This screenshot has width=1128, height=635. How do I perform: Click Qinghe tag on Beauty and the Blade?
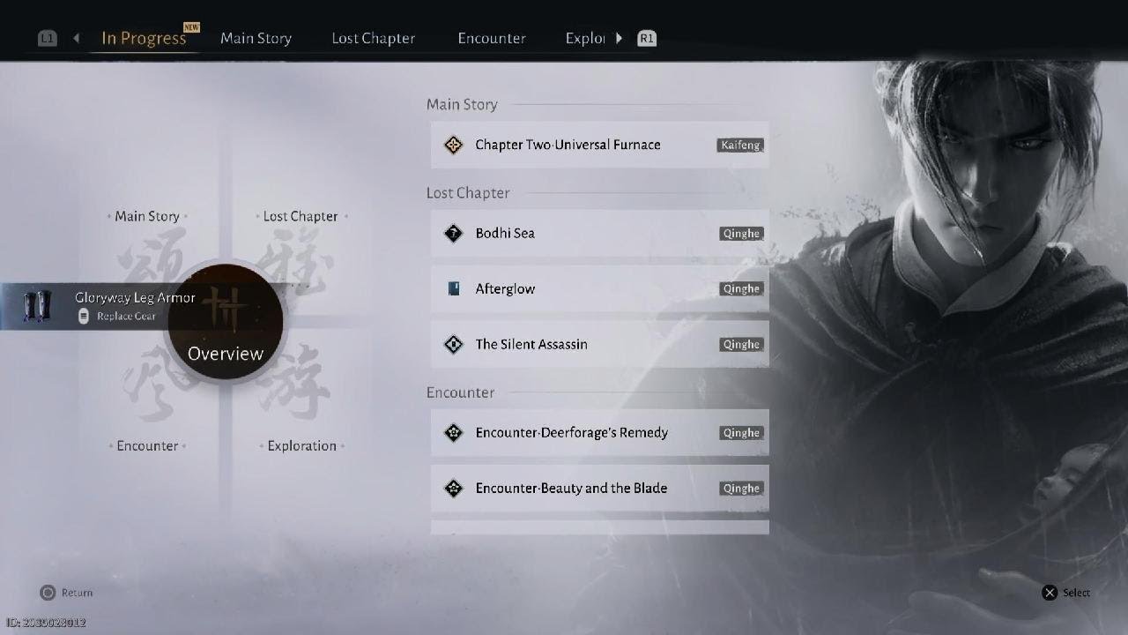point(741,489)
